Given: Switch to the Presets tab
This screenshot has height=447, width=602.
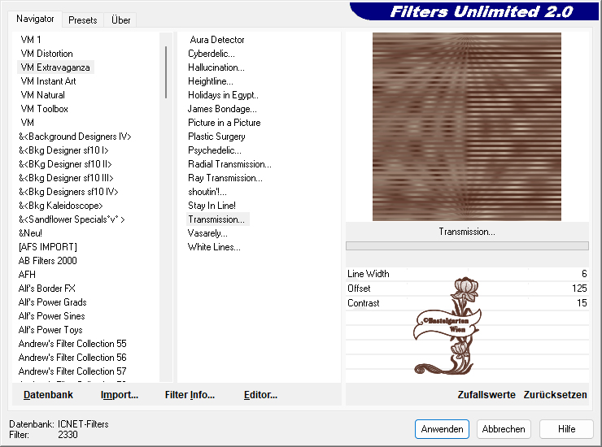Looking at the screenshot, I should 82,20.
